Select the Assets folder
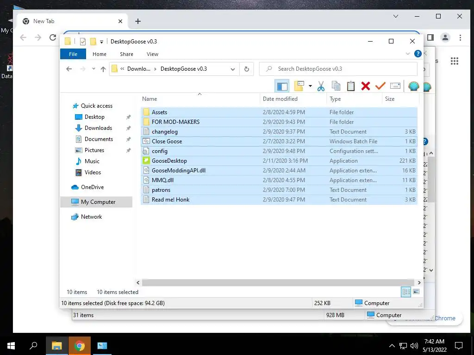 point(279,112)
